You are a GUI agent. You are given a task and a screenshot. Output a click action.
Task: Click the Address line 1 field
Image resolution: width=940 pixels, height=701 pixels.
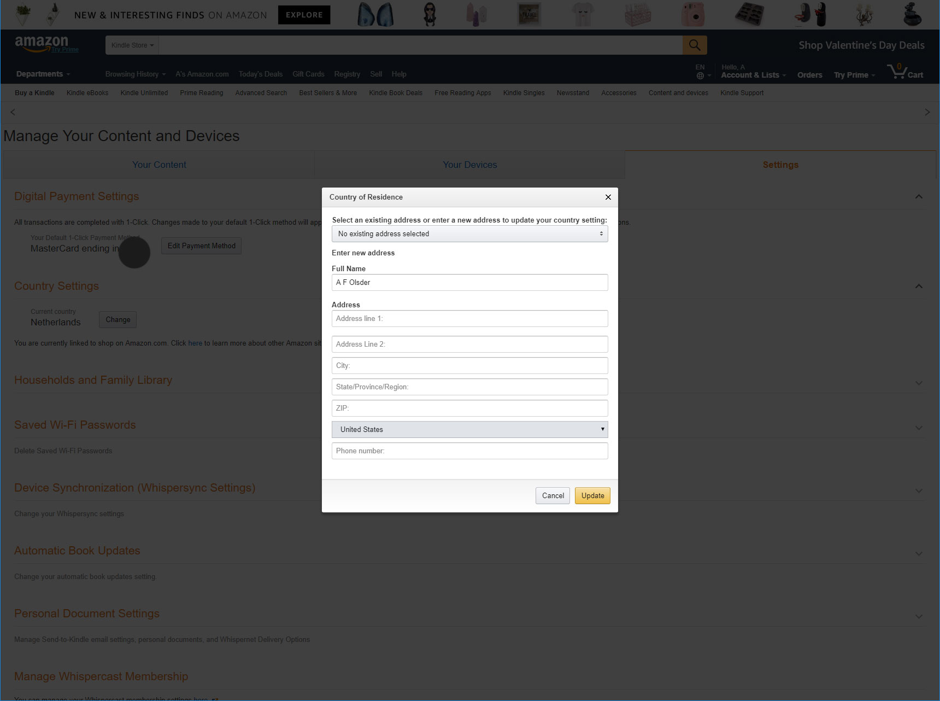coord(469,318)
